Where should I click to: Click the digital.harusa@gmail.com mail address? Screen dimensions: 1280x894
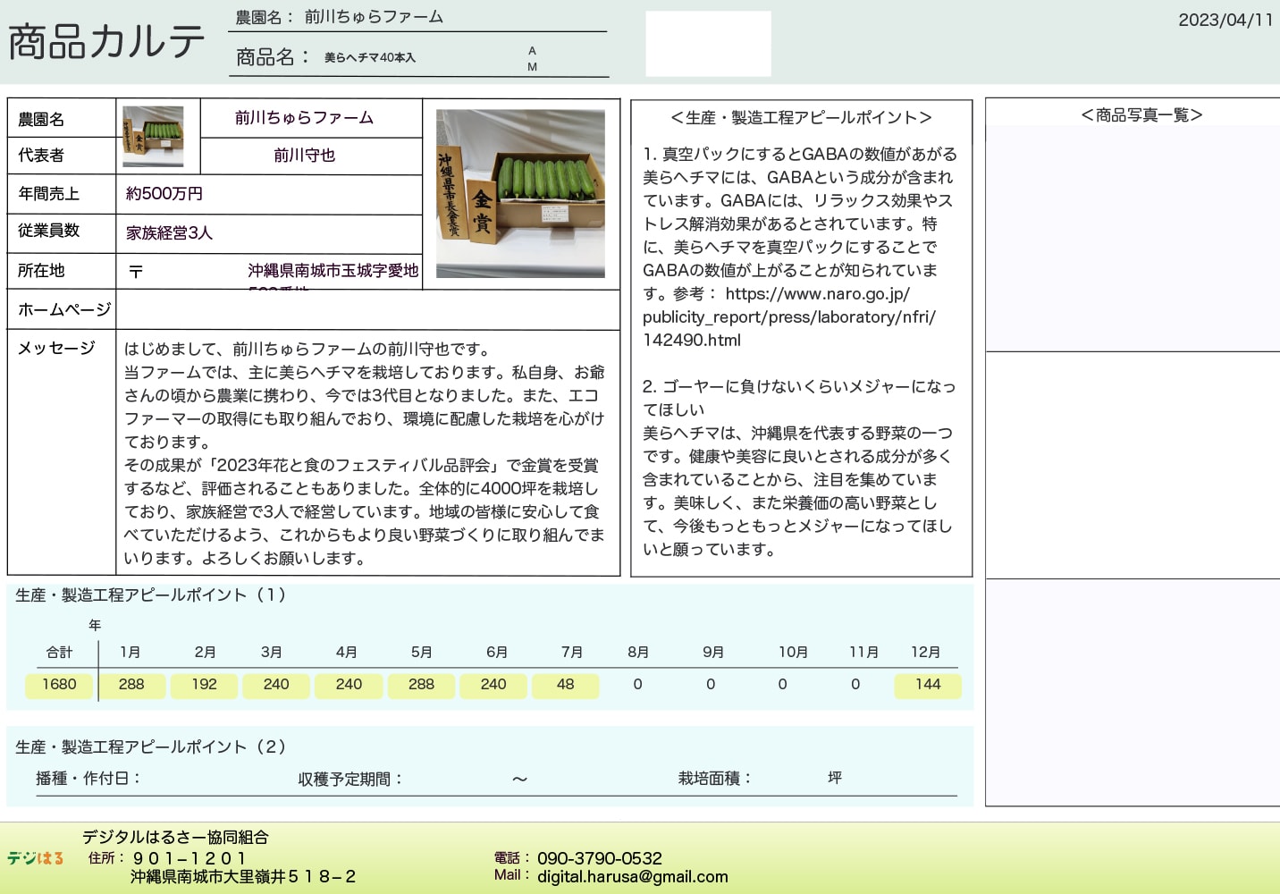click(x=632, y=877)
